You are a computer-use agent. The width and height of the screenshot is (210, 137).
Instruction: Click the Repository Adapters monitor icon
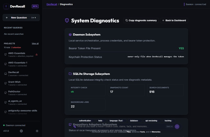coord(70,124)
